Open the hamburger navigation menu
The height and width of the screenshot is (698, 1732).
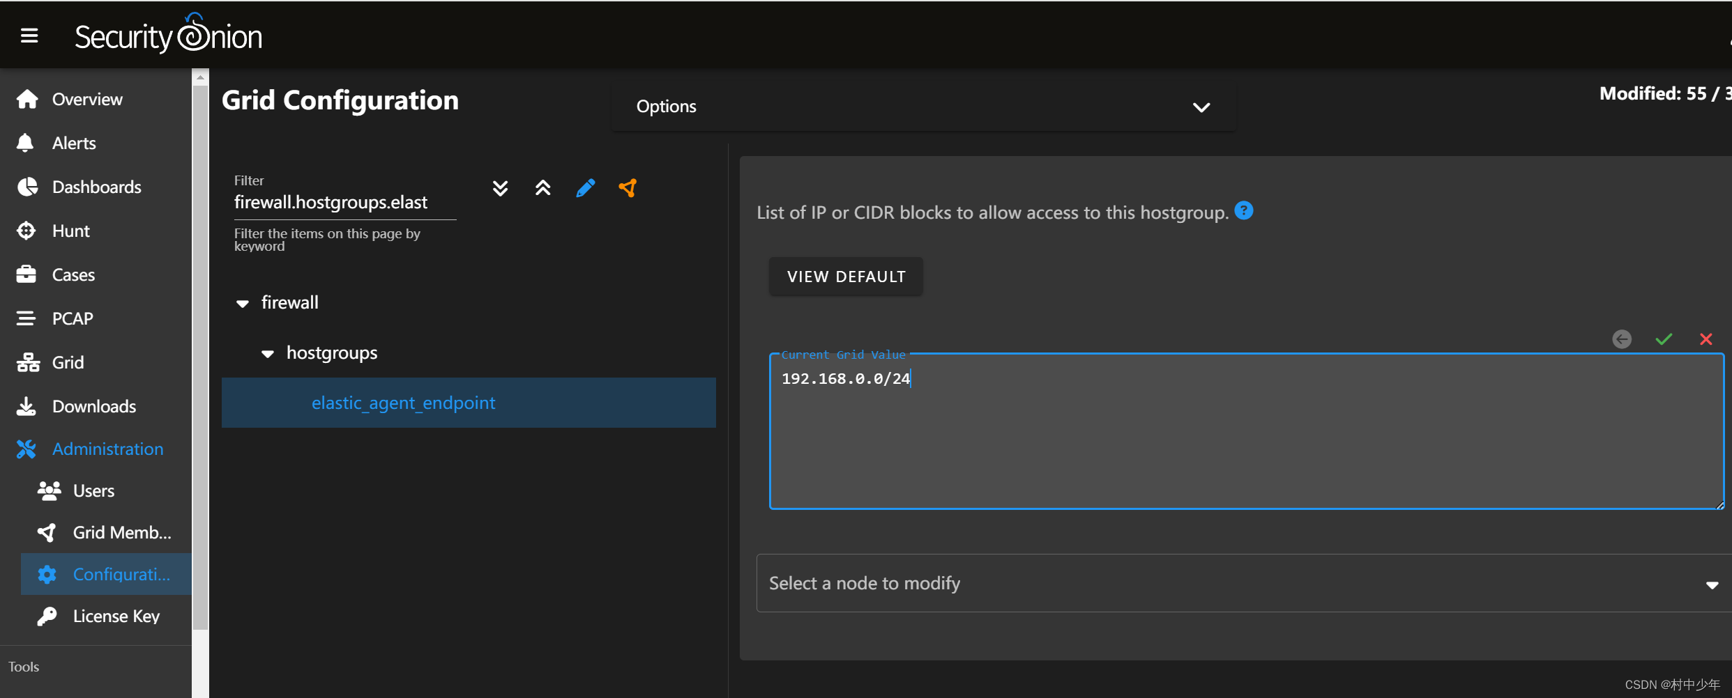tap(29, 35)
